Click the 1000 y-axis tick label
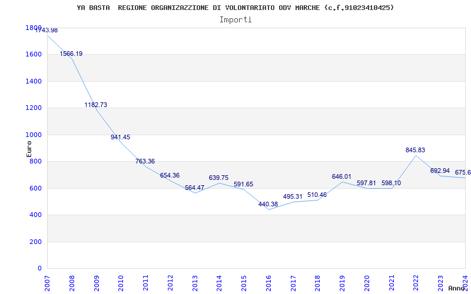 pos(34,135)
